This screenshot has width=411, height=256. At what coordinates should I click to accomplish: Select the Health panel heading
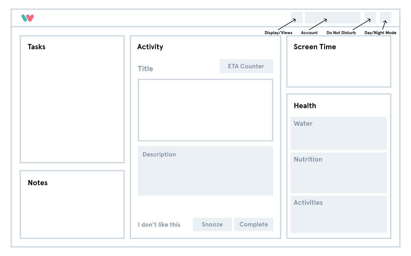click(x=305, y=106)
